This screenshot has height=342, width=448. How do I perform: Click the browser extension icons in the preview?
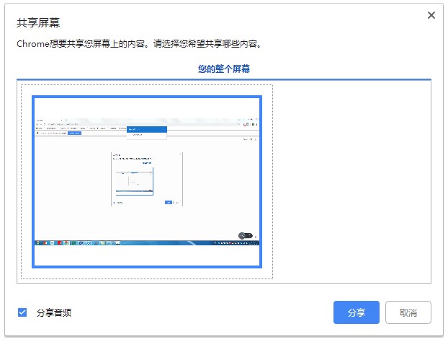point(248,124)
